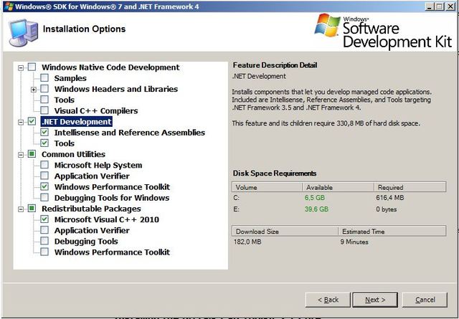Open the title bar system menu icon

click(8, 6)
